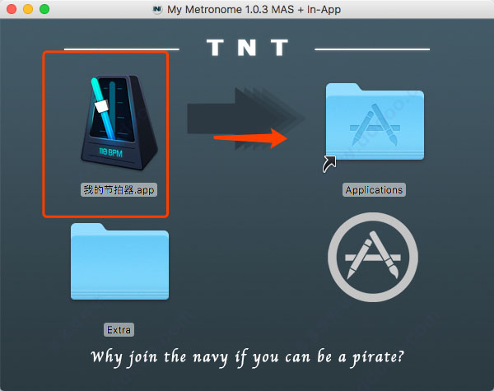Select the metronome app icon
Image resolution: width=494 pixels, height=391 pixels.
[x=119, y=123]
